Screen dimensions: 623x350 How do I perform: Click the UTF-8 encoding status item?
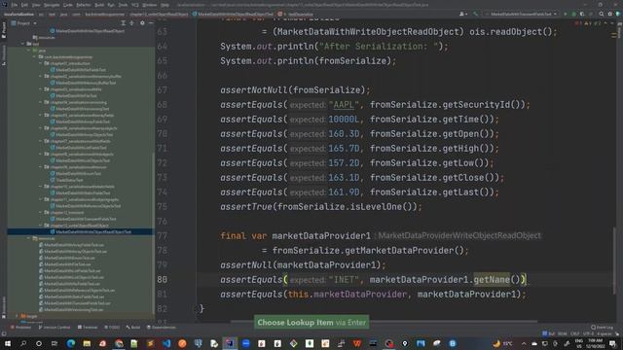(588, 334)
